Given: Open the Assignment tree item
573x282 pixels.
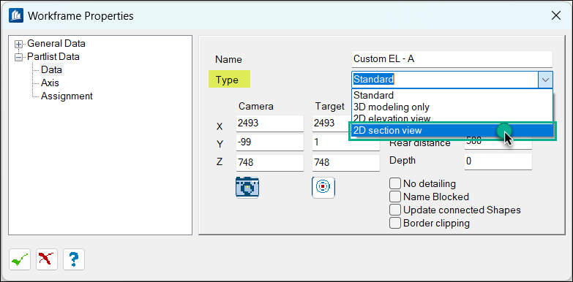Looking at the screenshot, I should click(x=67, y=96).
